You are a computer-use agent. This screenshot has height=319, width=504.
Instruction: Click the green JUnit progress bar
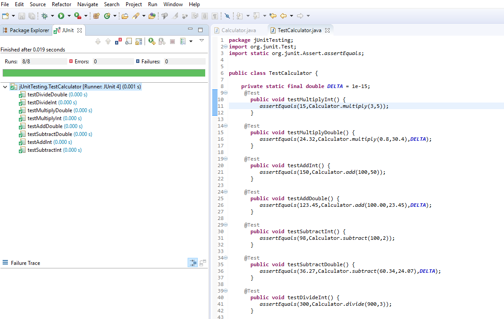point(104,73)
